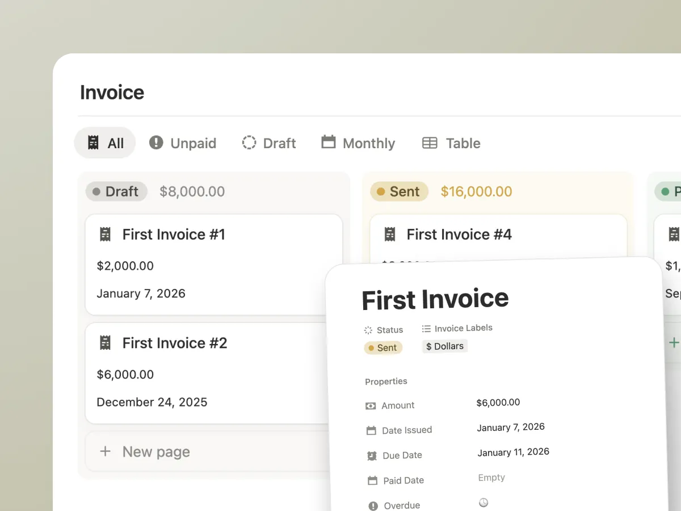Click December 24, 2025 date on Invoice #2
This screenshot has height=511, width=681.
(152, 402)
